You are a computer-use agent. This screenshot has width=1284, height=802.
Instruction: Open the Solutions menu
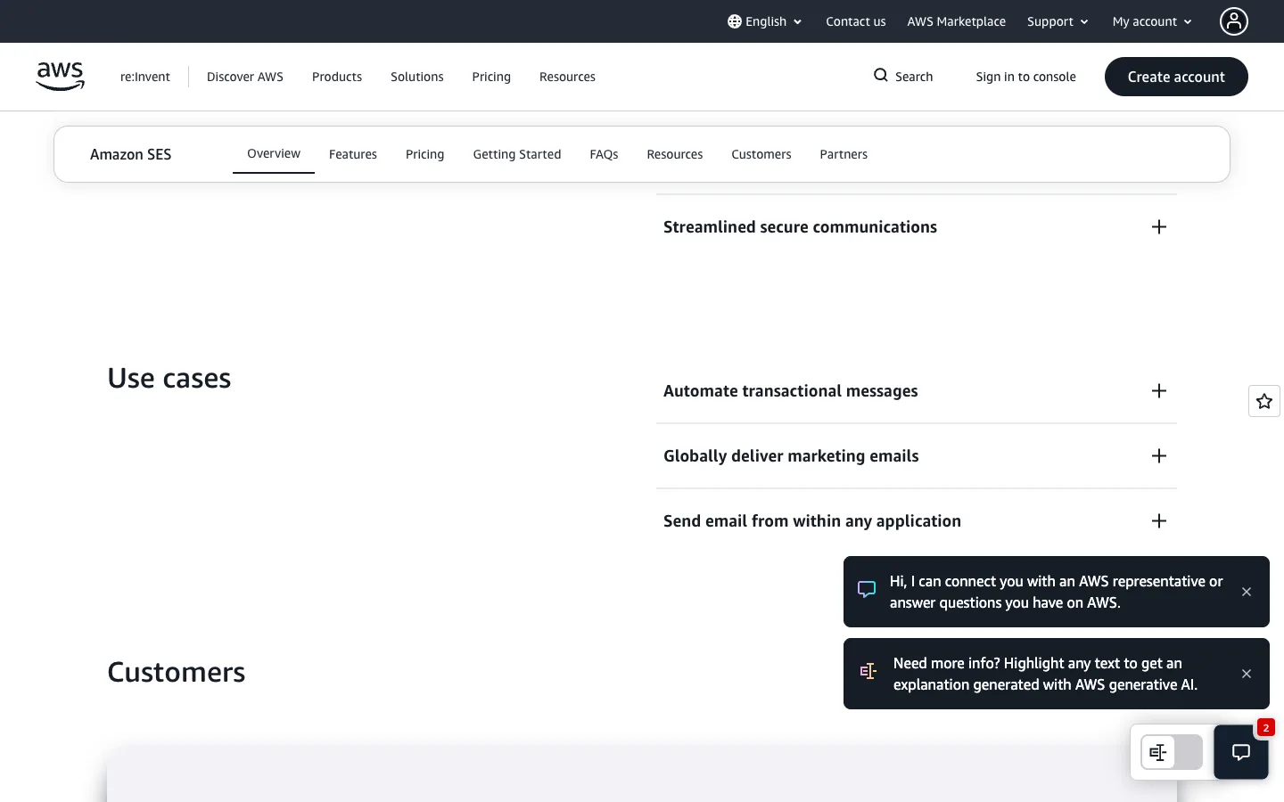[417, 77]
